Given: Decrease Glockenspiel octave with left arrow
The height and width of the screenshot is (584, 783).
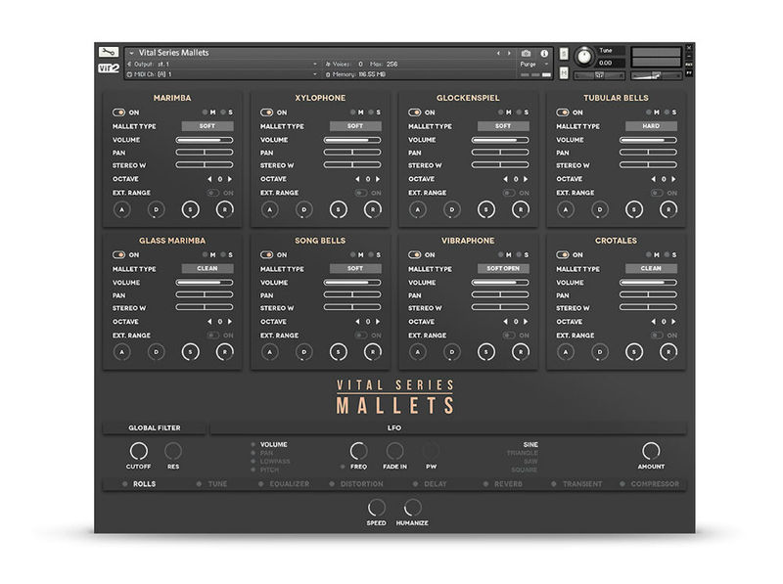Looking at the screenshot, I should (505, 179).
